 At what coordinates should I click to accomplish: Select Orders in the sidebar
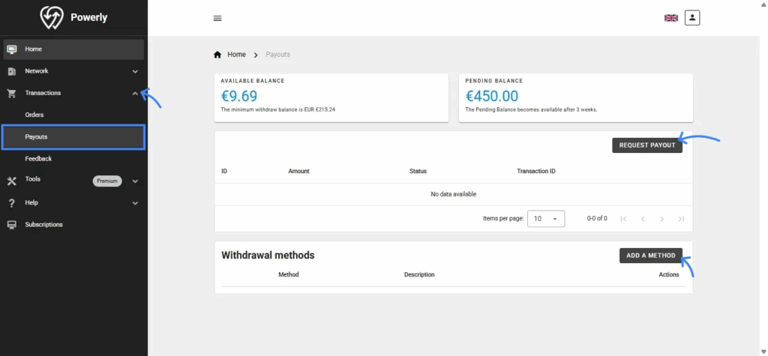(x=34, y=115)
